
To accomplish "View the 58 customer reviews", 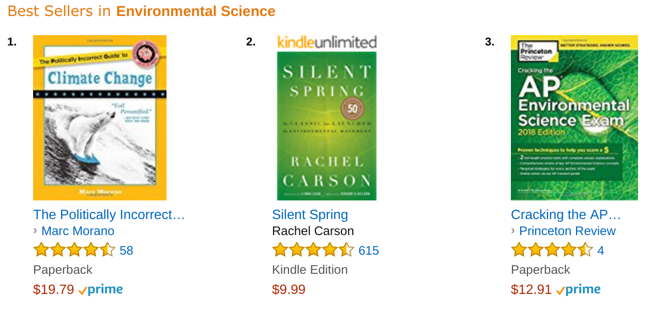I will pos(126,251).
